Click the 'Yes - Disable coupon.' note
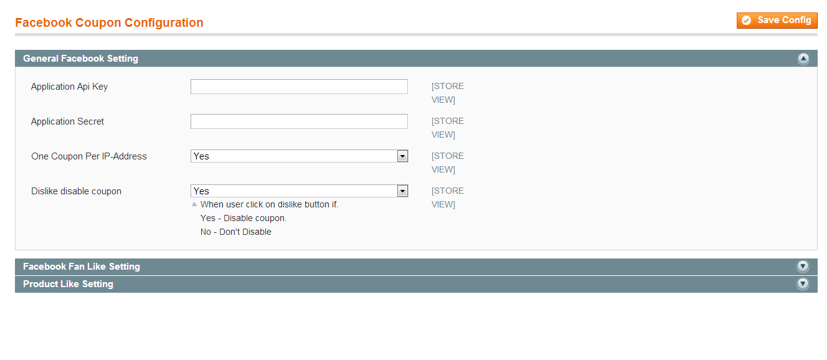 coord(243,218)
